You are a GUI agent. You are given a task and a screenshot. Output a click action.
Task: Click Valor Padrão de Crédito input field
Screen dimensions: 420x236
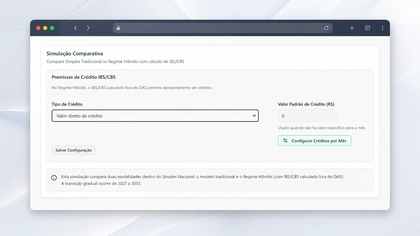click(x=307, y=116)
